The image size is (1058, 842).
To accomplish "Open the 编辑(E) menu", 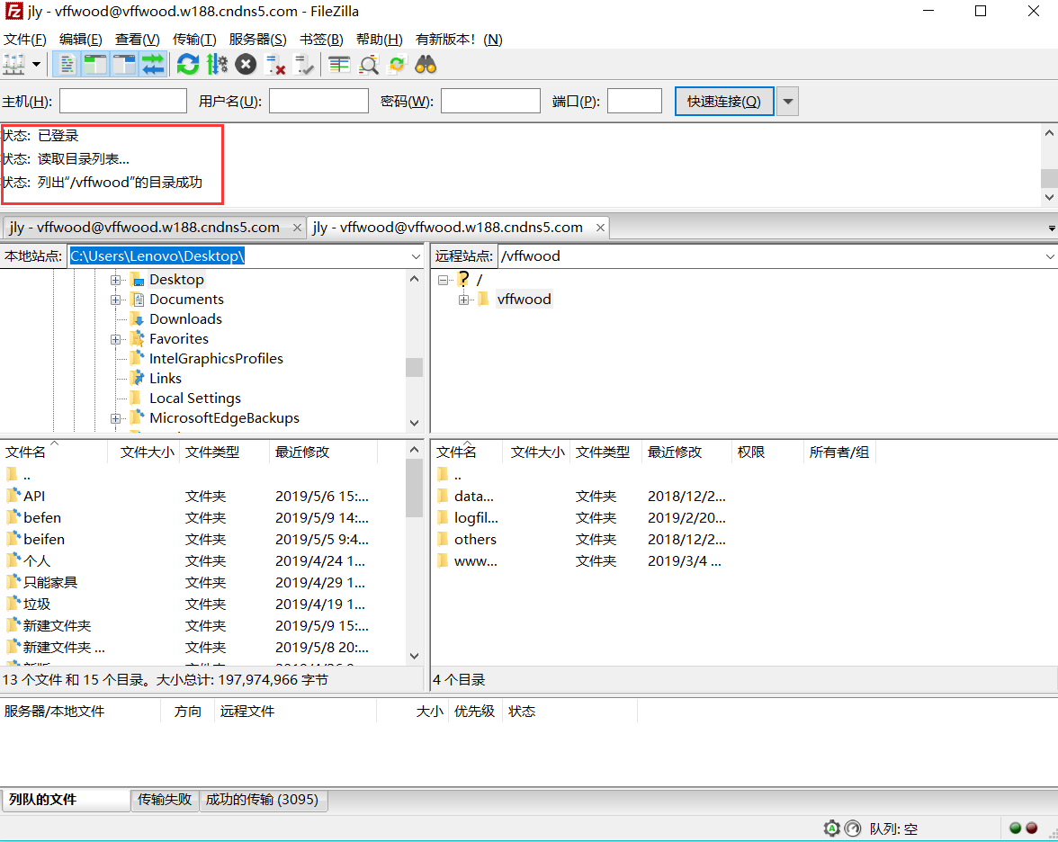I will [80, 40].
